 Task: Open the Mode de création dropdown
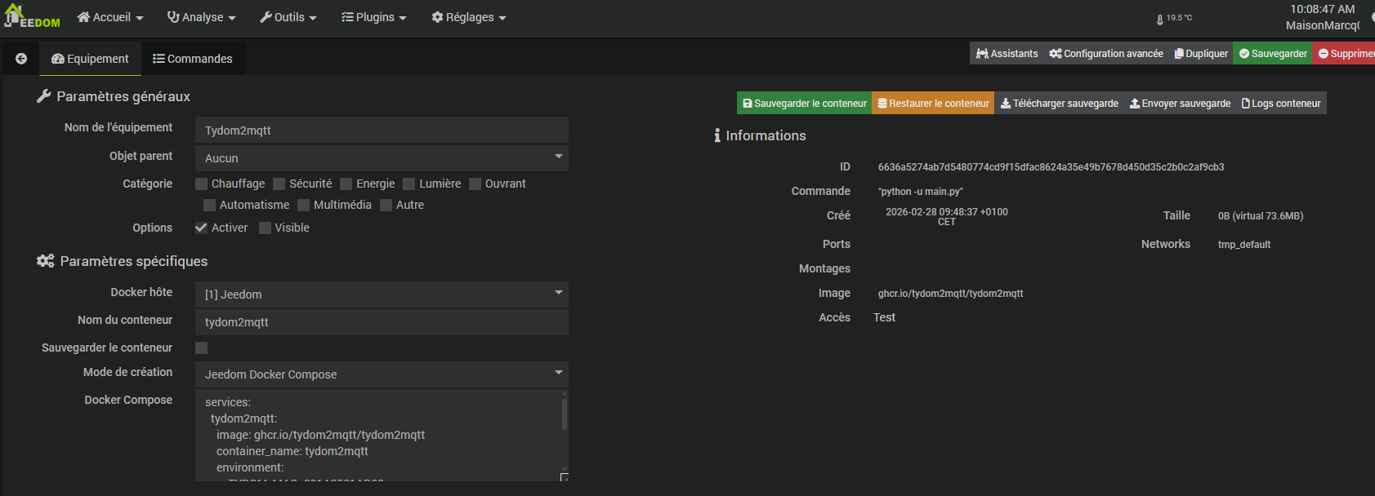point(381,374)
